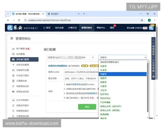Image resolution: width=163 pixels, height=130 pixels.
Task: Open 管理控制台 in top navigation
Action: click(x=87, y=28)
